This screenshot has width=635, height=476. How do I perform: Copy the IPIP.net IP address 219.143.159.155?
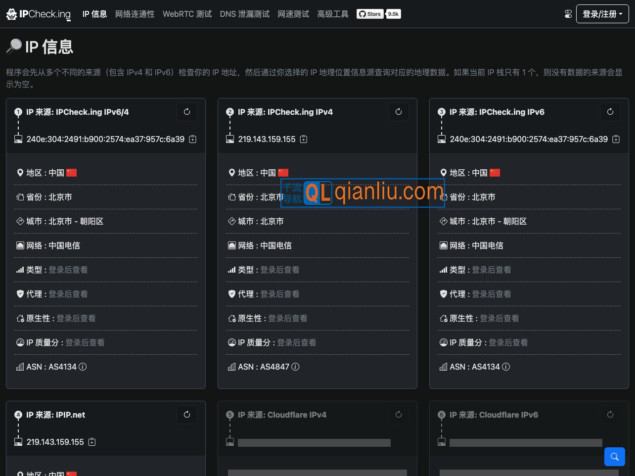tap(92, 442)
